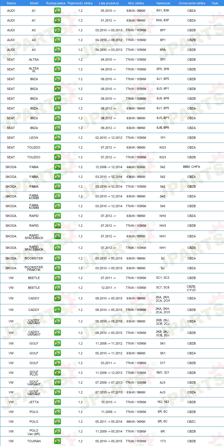Click the fuel icon in VW TOURAN row
Viewport: 224px width, 446px height.
pyautogui.click(x=57, y=441)
